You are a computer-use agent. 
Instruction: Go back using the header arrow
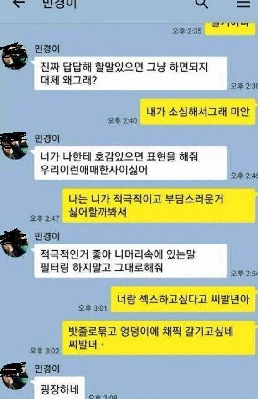(x=20, y=3)
